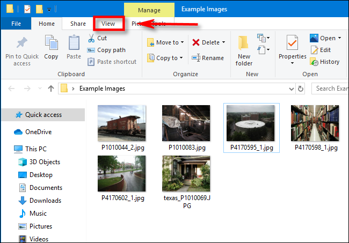
Task: Expand the Copy to dropdown
Action: (182, 58)
